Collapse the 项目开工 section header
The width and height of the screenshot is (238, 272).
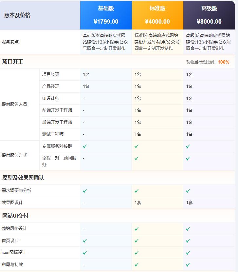pos(13,62)
